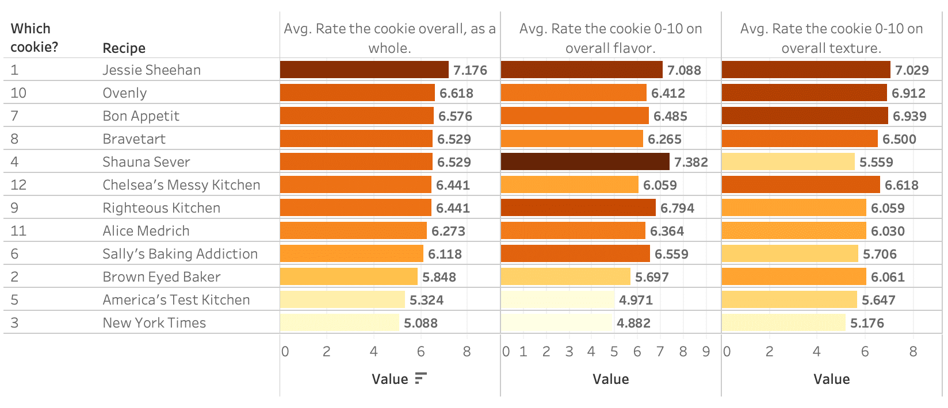Select cookie number 12 label

[x=18, y=184]
